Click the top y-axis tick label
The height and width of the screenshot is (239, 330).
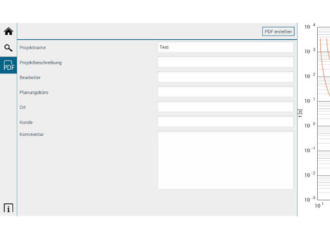coord(310,26)
